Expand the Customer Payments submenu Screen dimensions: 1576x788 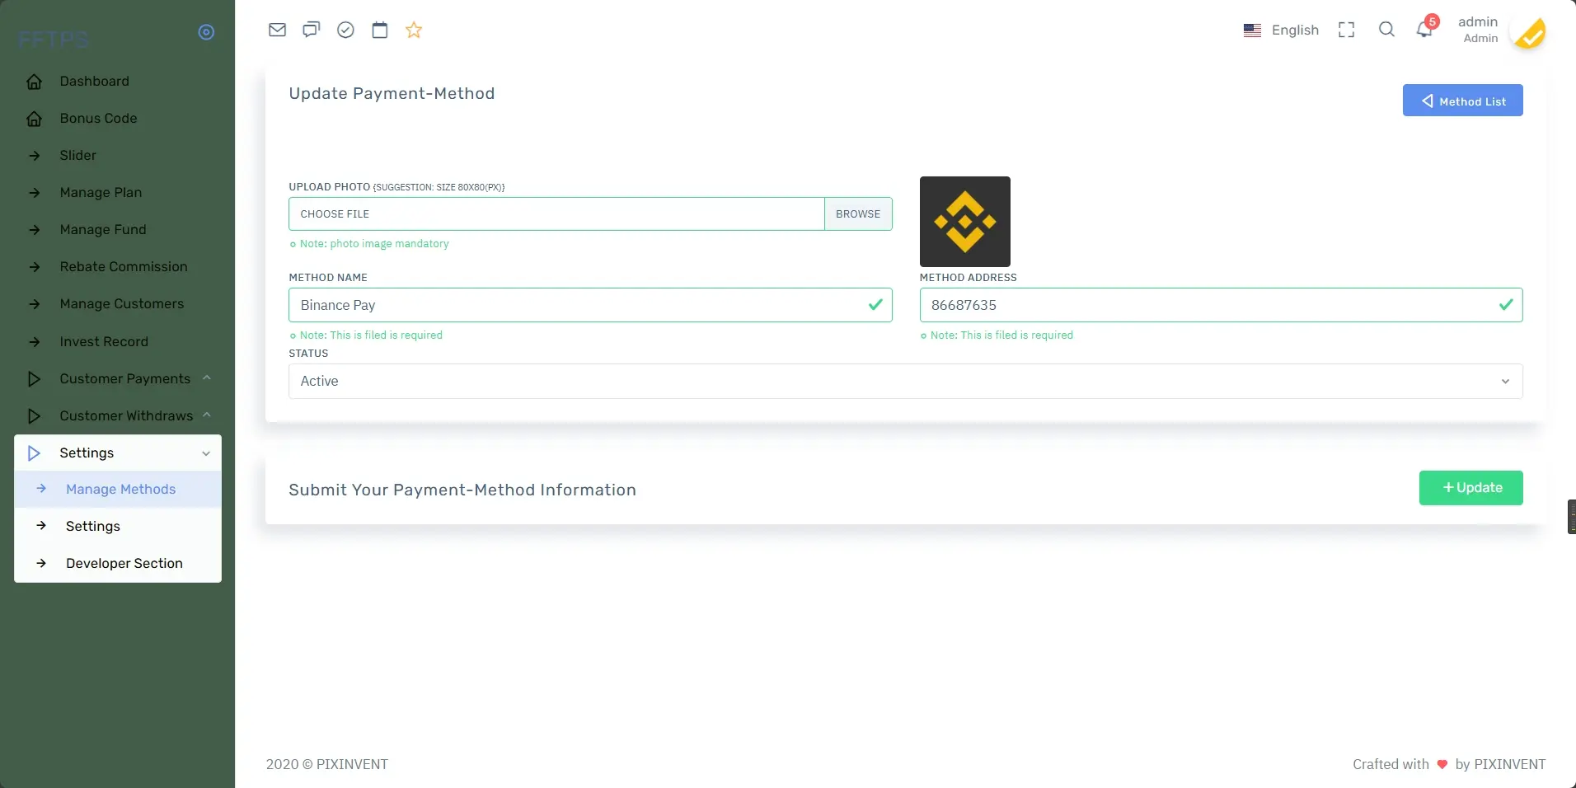pos(124,378)
